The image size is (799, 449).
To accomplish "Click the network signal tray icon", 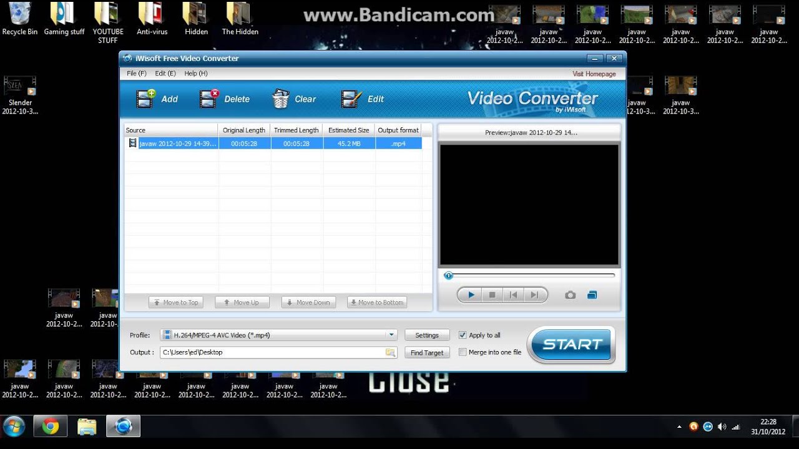I will 736,427.
